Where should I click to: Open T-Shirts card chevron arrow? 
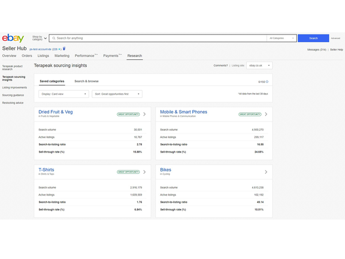click(x=144, y=172)
